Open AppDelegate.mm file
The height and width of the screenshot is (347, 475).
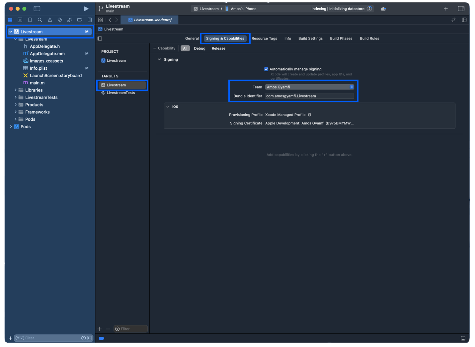pyautogui.click(x=47, y=54)
